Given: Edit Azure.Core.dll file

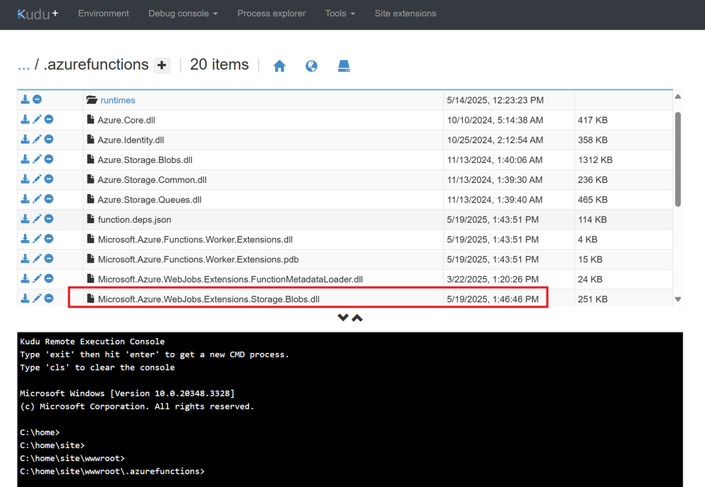Looking at the screenshot, I should coord(37,119).
